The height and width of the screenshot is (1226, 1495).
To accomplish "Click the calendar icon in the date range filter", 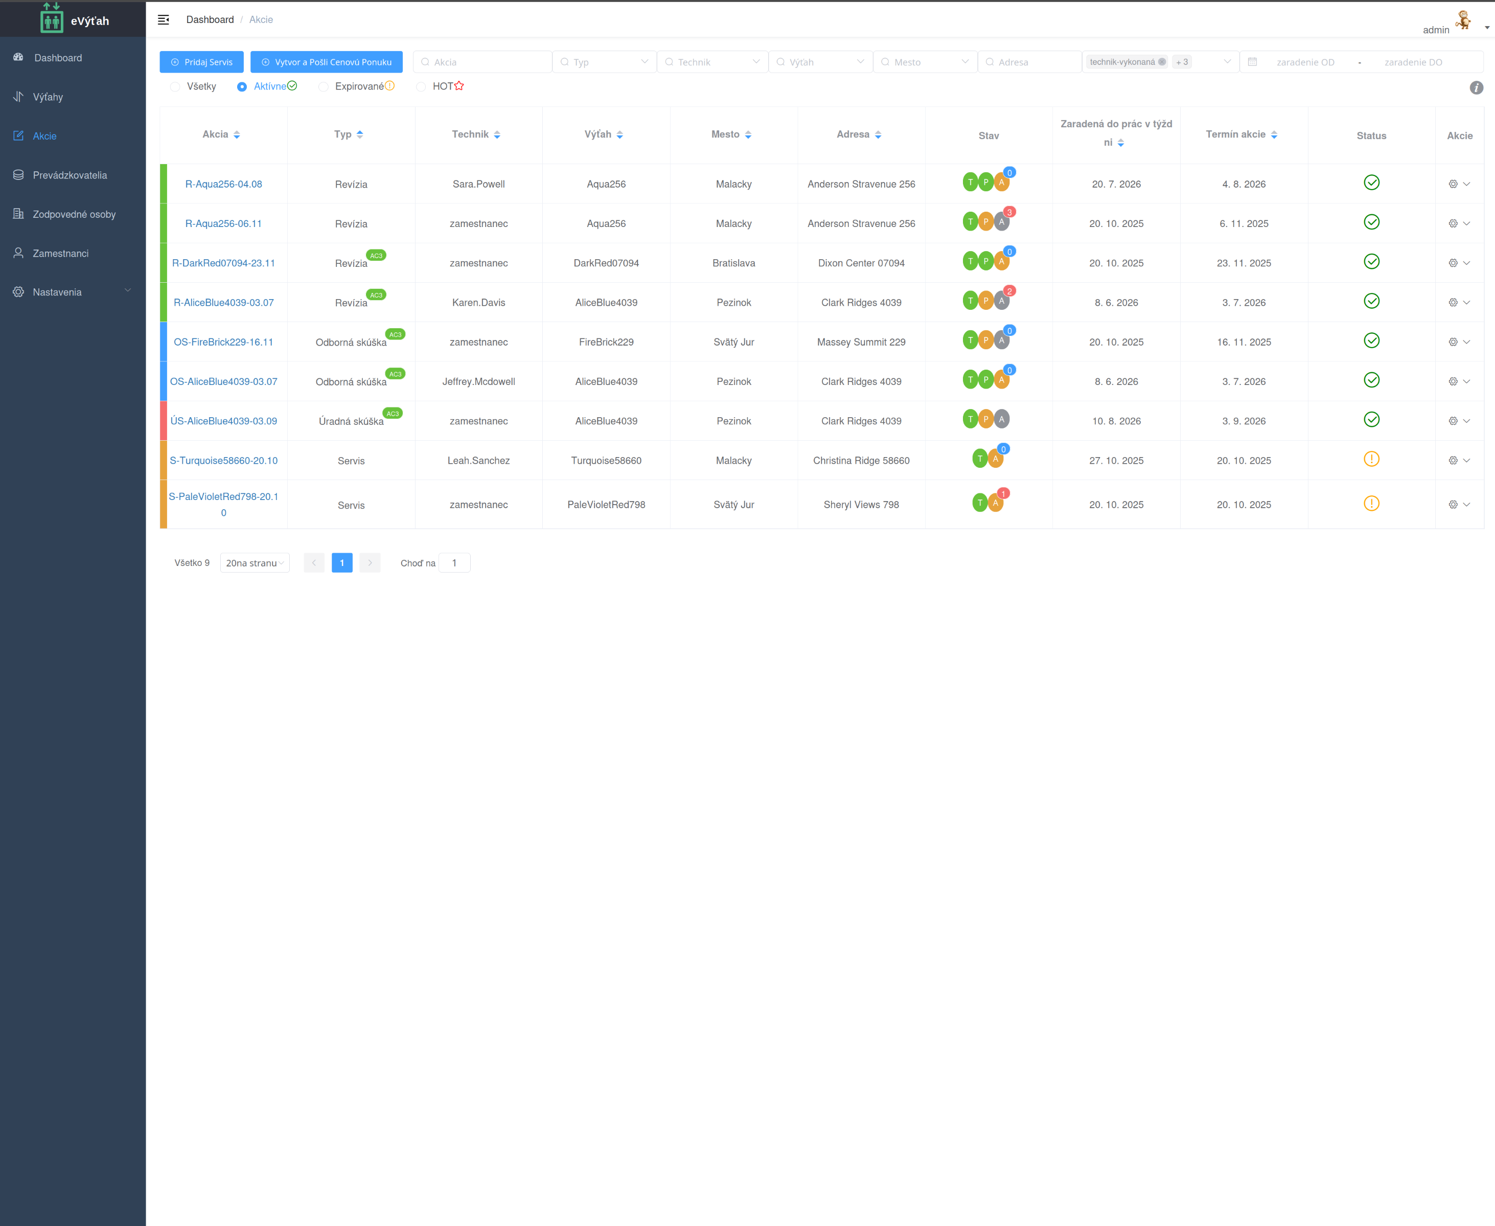I will [1252, 62].
